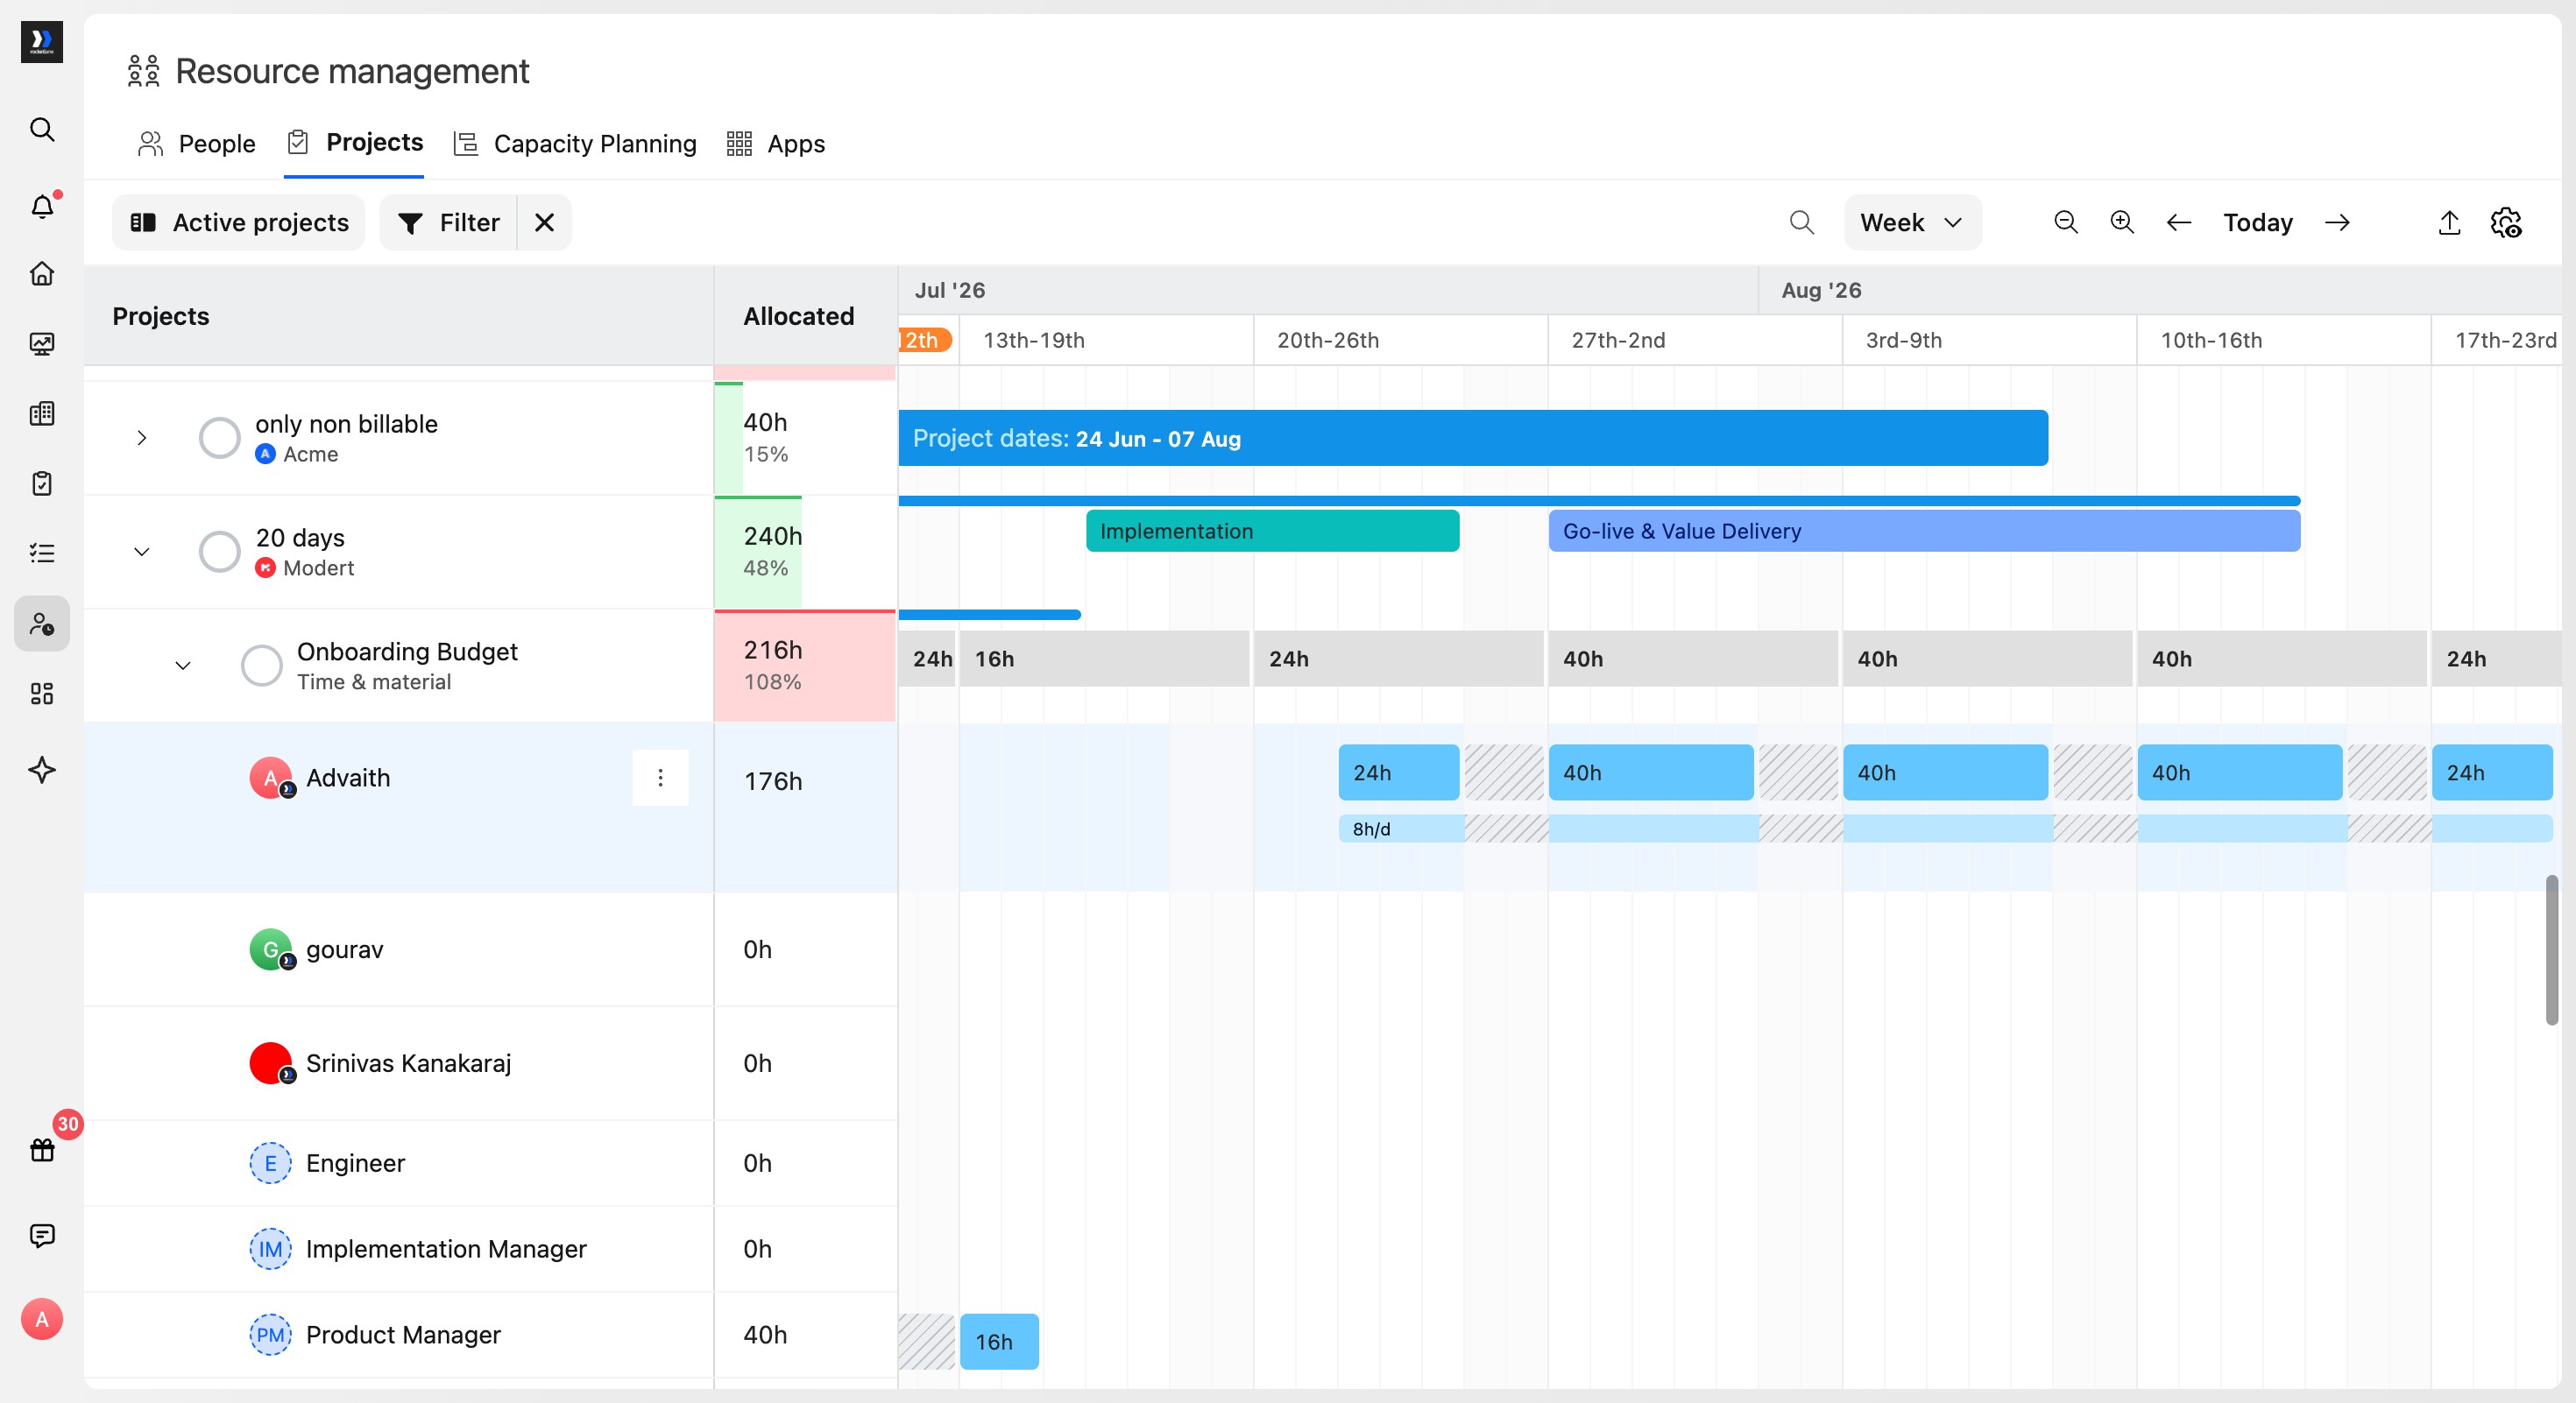Click the Product Manager PM placeholder avatar

point(270,1334)
